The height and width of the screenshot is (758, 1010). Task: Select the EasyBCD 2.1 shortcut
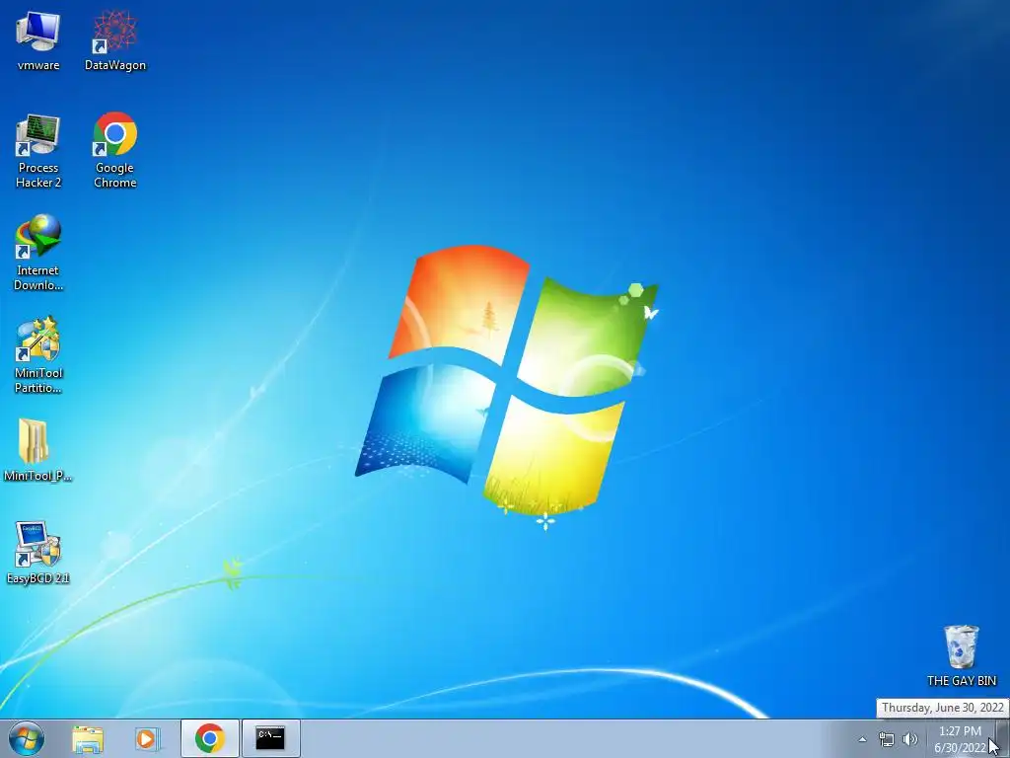pyautogui.click(x=38, y=553)
